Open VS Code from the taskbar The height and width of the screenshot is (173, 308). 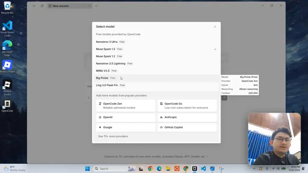point(204,169)
